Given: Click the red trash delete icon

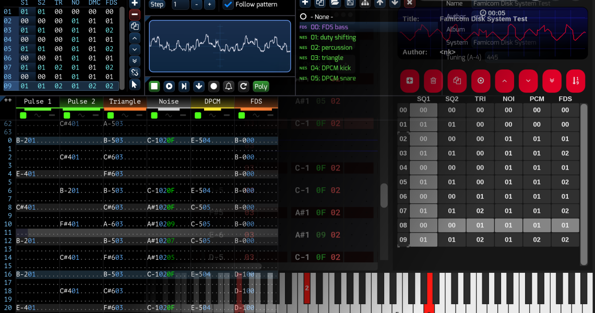Looking at the screenshot, I should click(x=433, y=81).
